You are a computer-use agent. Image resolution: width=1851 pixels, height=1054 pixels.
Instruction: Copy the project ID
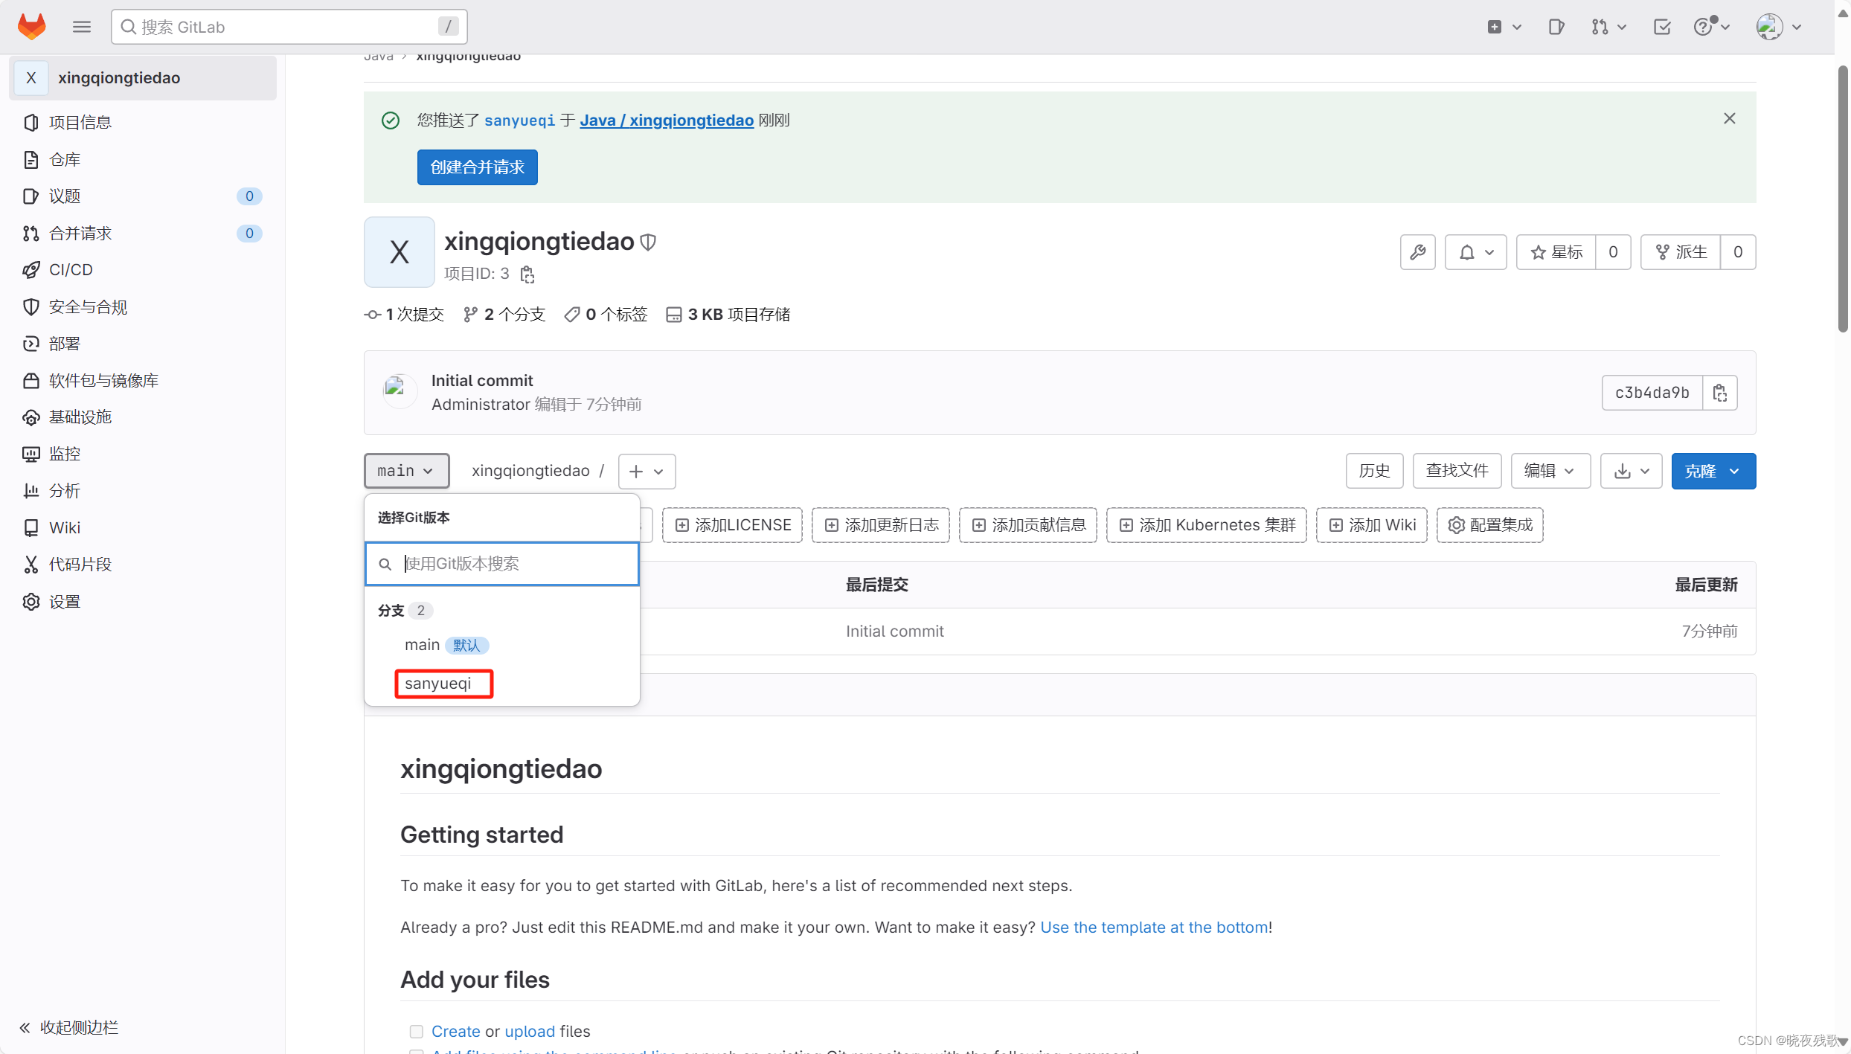tap(527, 274)
